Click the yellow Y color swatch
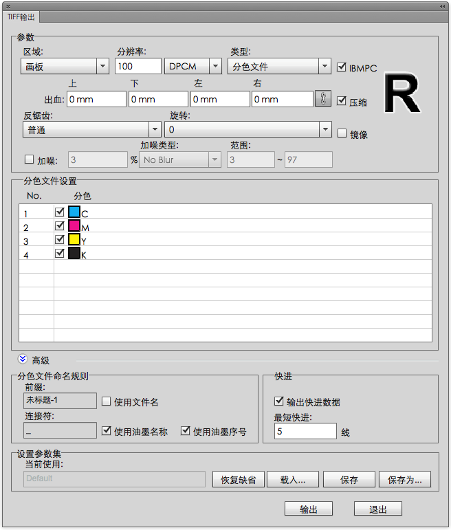 74,240
